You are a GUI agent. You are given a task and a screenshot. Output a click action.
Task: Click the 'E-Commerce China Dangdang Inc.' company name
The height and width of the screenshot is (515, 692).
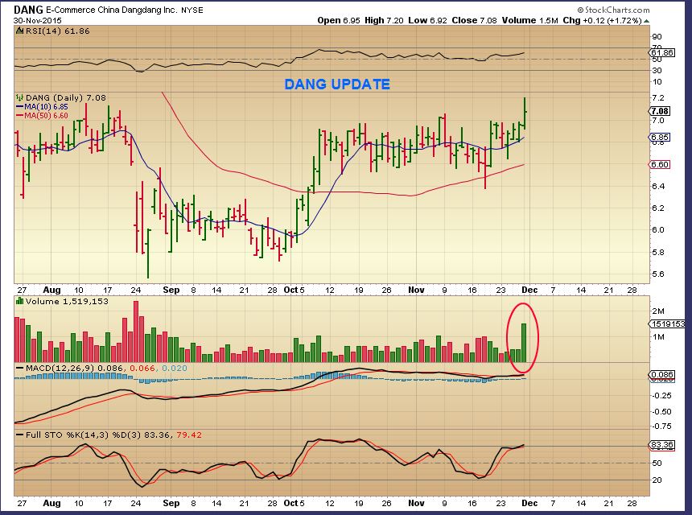coord(112,10)
